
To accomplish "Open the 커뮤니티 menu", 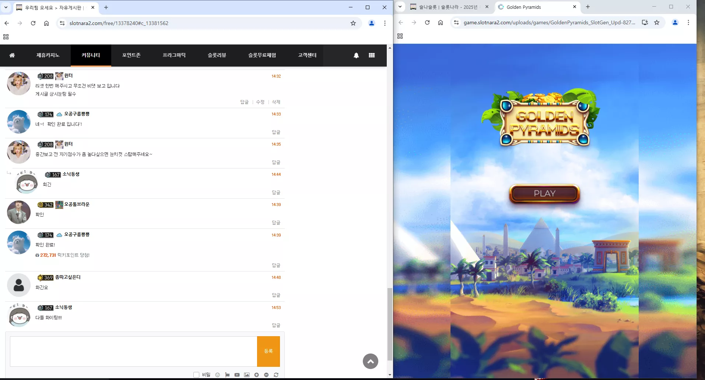I will [91, 55].
